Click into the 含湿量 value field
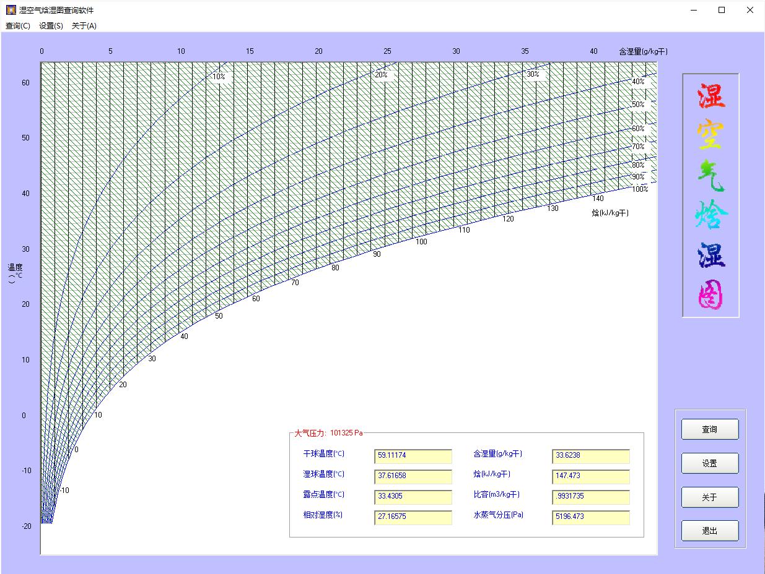This screenshot has width=765, height=574. tap(591, 456)
